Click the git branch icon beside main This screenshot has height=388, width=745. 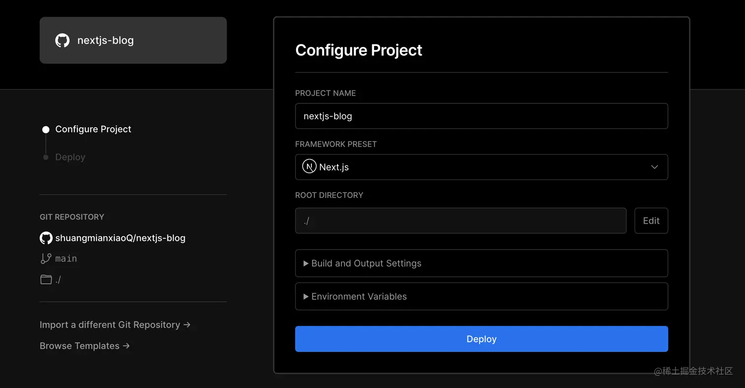point(46,259)
